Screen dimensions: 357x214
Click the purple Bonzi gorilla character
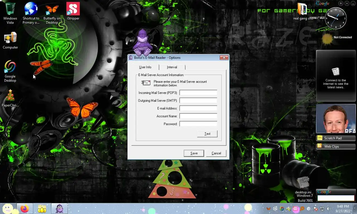[x=143, y=42]
